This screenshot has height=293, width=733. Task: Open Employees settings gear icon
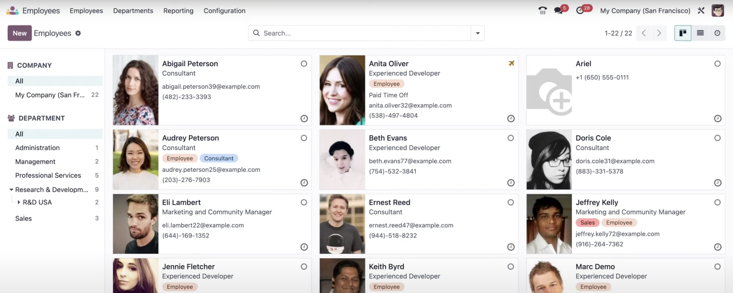(x=78, y=33)
